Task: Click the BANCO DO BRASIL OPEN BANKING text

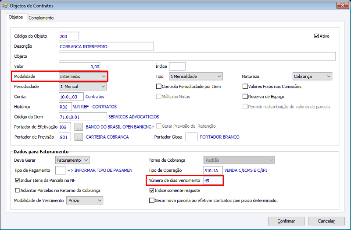Action: pos(119,127)
